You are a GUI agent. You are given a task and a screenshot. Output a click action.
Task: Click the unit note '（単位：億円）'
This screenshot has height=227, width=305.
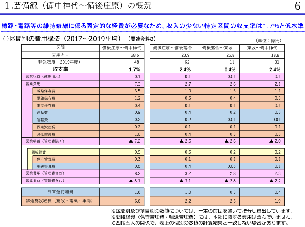click(x=269, y=41)
